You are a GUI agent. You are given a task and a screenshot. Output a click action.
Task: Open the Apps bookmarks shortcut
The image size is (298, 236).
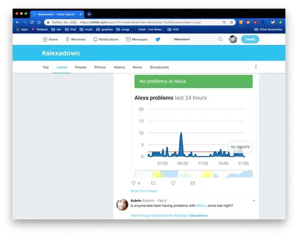pos(22,29)
